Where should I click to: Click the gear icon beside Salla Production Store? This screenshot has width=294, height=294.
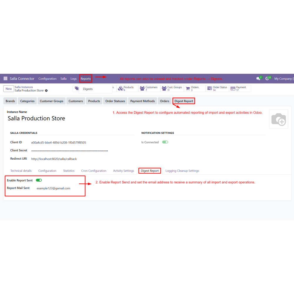pyautogui.click(x=46, y=91)
